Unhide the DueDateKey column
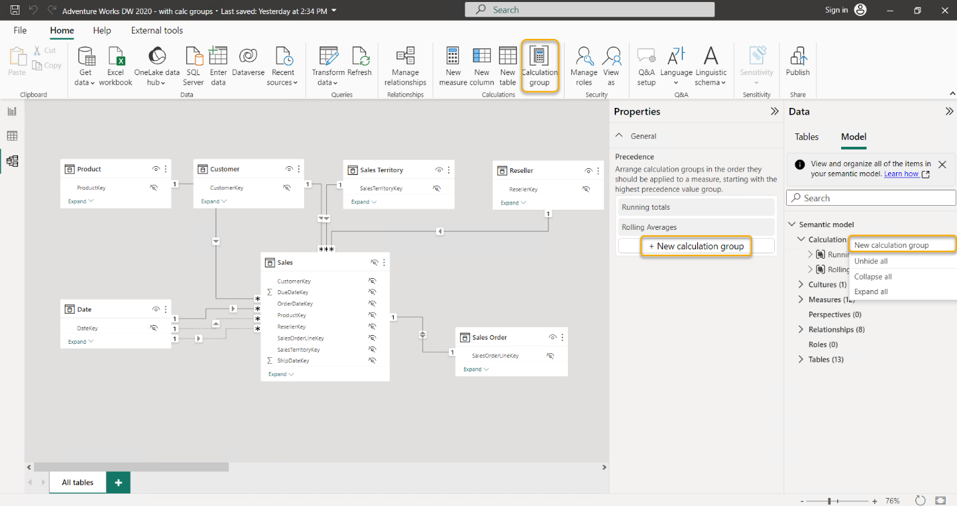The image size is (957, 506). click(x=372, y=292)
